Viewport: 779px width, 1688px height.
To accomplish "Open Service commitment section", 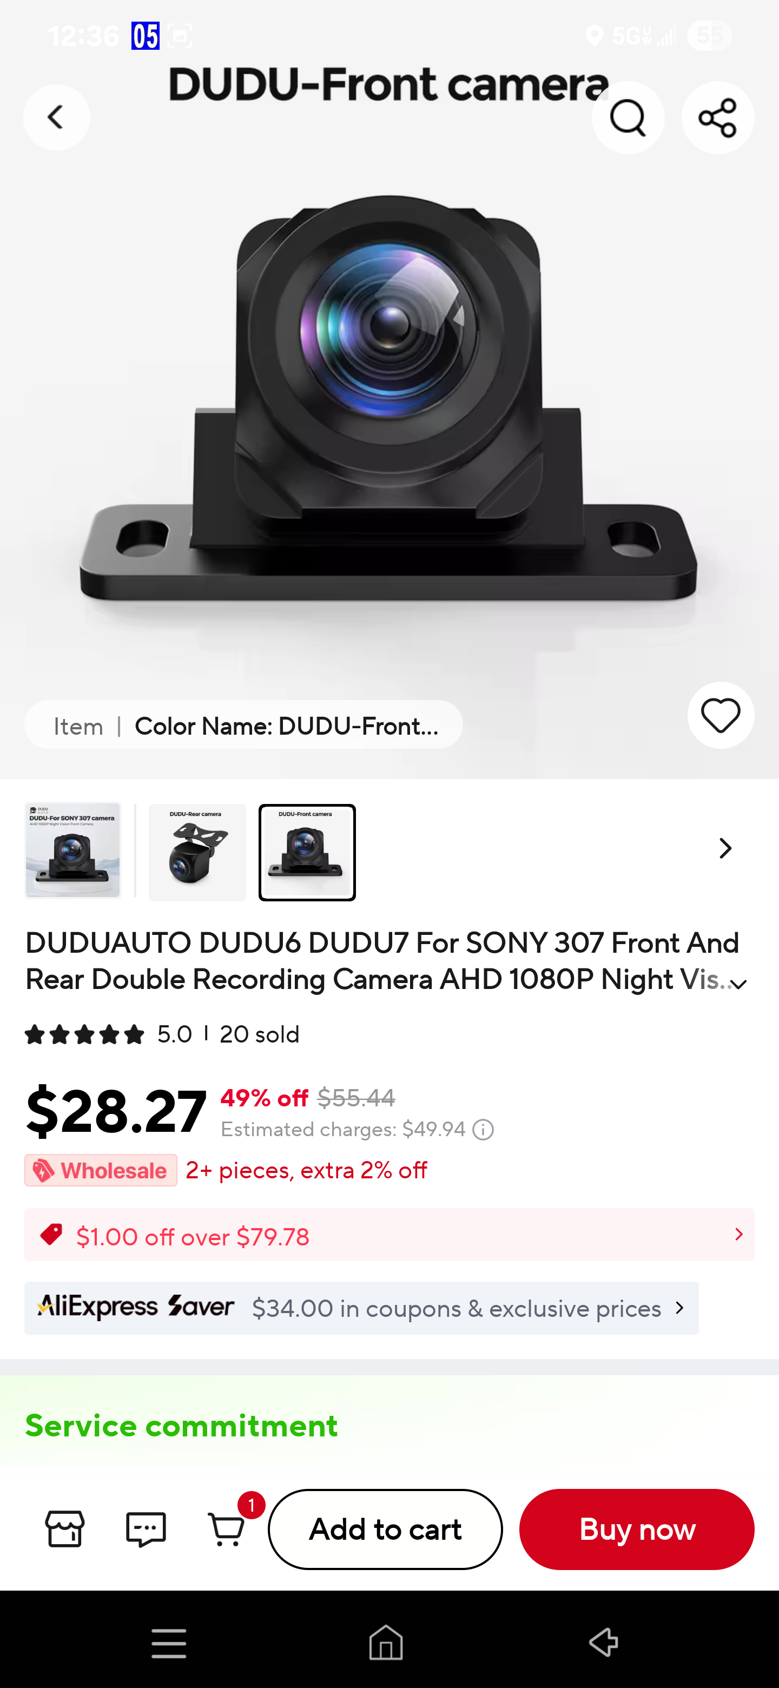I will tap(181, 1425).
